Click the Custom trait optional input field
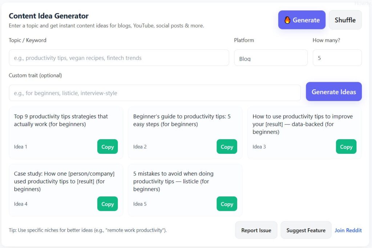Screen dimensions: 372x248 tap(155, 93)
